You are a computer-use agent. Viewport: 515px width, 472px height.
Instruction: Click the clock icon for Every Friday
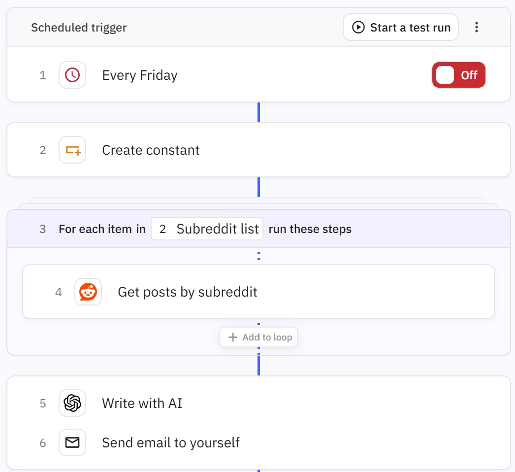tap(72, 75)
